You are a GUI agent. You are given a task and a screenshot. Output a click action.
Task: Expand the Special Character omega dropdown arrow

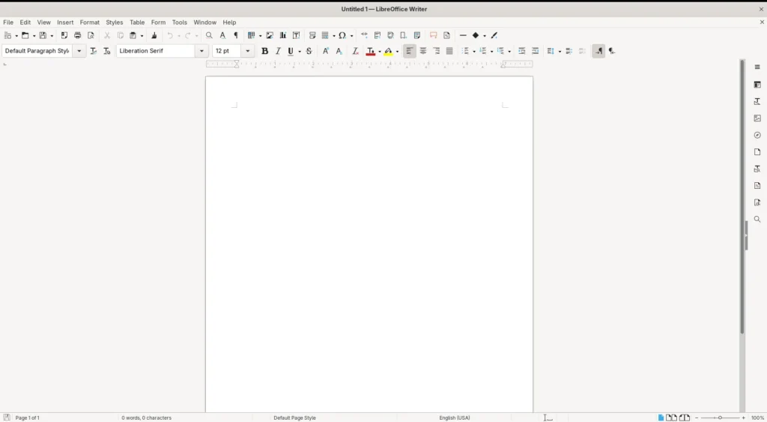pyautogui.click(x=351, y=36)
